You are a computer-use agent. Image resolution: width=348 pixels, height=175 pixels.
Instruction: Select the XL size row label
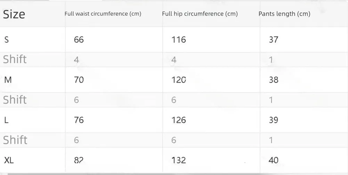pyautogui.click(x=9, y=160)
